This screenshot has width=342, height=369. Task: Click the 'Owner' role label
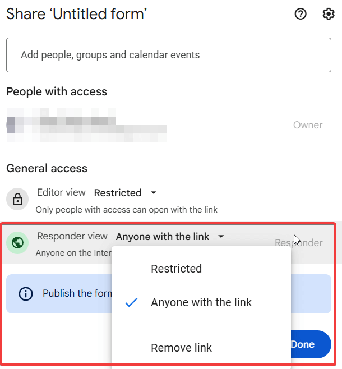point(308,125)
